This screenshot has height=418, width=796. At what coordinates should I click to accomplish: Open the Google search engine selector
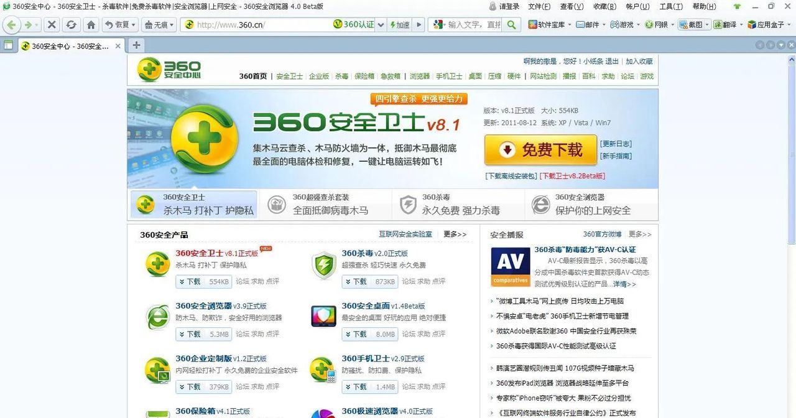click(x=439, y=25)
